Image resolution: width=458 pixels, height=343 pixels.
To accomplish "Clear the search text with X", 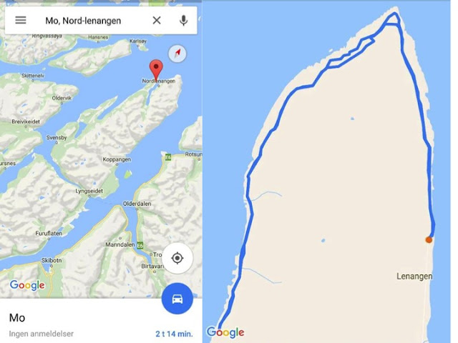I will (157, 21).
